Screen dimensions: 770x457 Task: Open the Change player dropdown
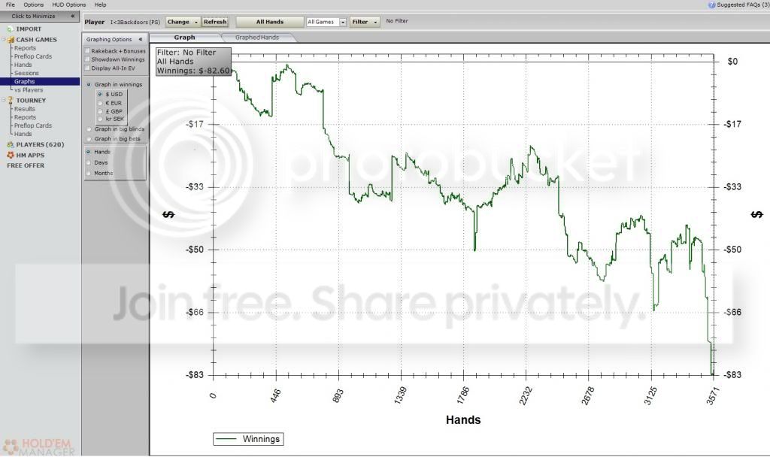point(183,22)
